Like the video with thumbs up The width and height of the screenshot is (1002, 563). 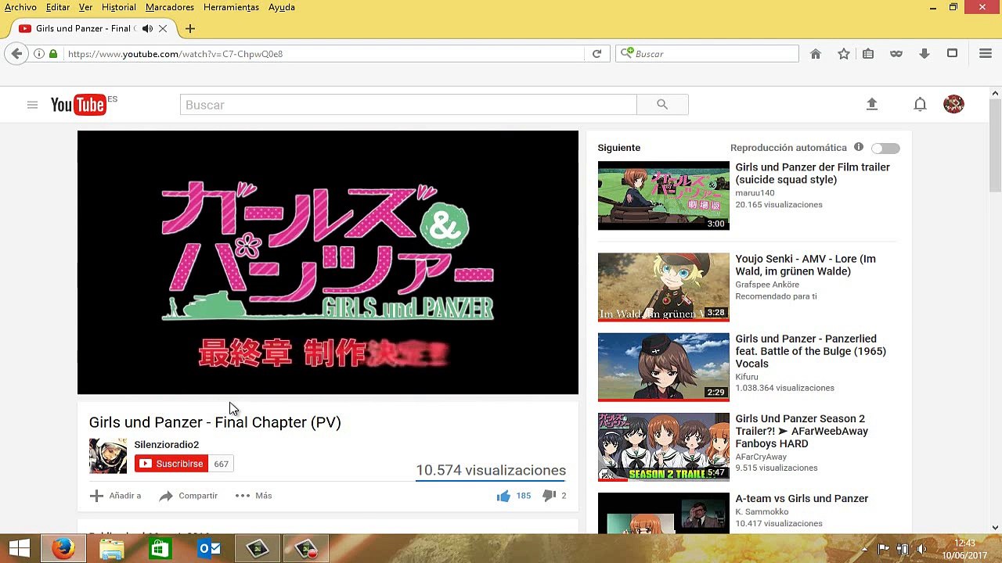coord(503,496)
